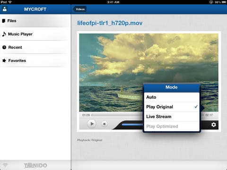Click the Wi-Fi icon in the iPad status bar

(10, 2)
